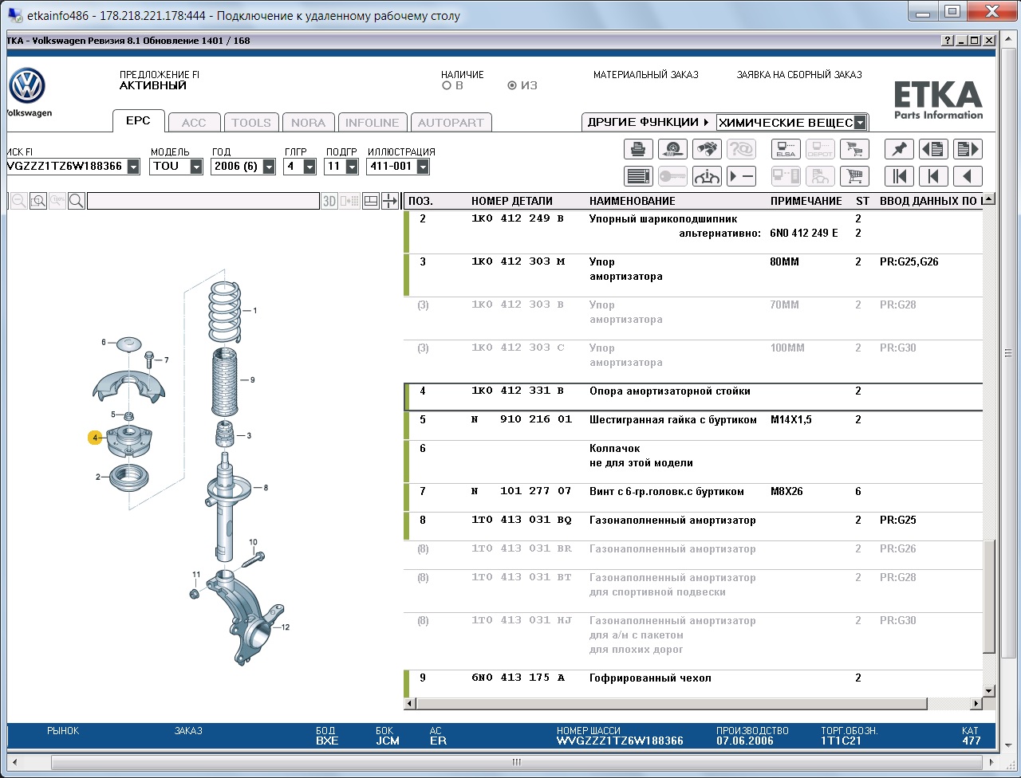Click the ПРИМЕЧАНИЕ column header
This screenshot has height=778, width=1021.
click(x=806, y=201)
